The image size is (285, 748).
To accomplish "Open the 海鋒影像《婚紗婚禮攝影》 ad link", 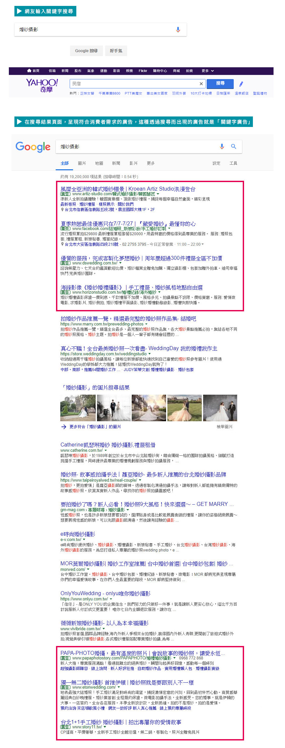I will 132,287.
